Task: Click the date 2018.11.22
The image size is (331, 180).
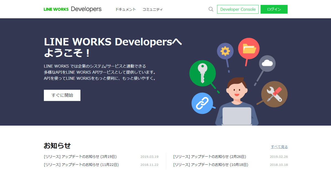Action: click(x=150, y=165)
